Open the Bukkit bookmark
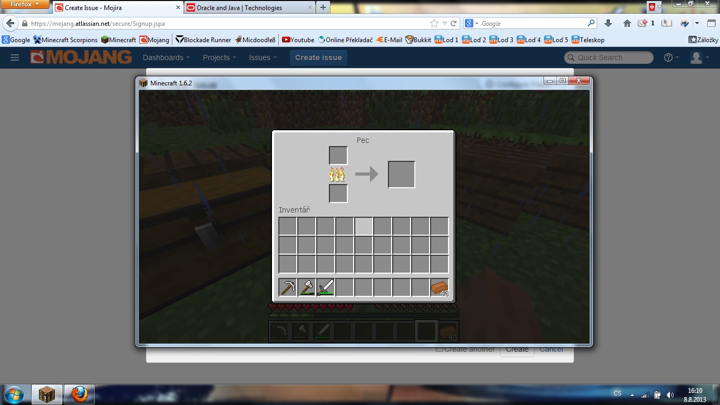 (x=418, y=40)
